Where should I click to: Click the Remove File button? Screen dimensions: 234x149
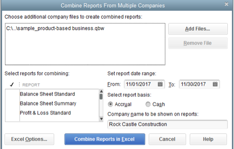198,43
